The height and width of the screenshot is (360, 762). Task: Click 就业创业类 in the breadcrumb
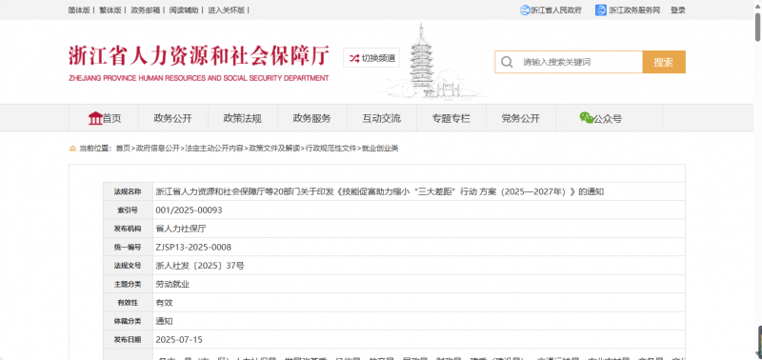coord(379,149)
